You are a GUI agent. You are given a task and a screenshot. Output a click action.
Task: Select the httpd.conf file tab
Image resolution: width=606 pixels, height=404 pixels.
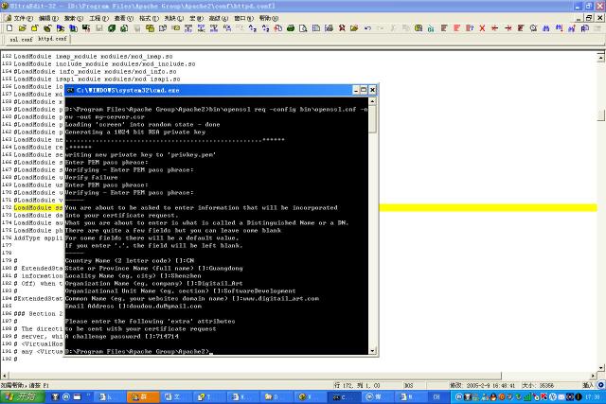53,41
